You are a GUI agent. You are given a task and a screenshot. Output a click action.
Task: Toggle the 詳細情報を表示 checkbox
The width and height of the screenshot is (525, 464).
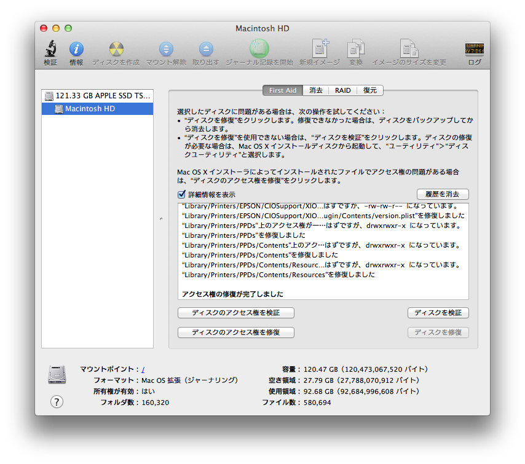pos(181,194)
